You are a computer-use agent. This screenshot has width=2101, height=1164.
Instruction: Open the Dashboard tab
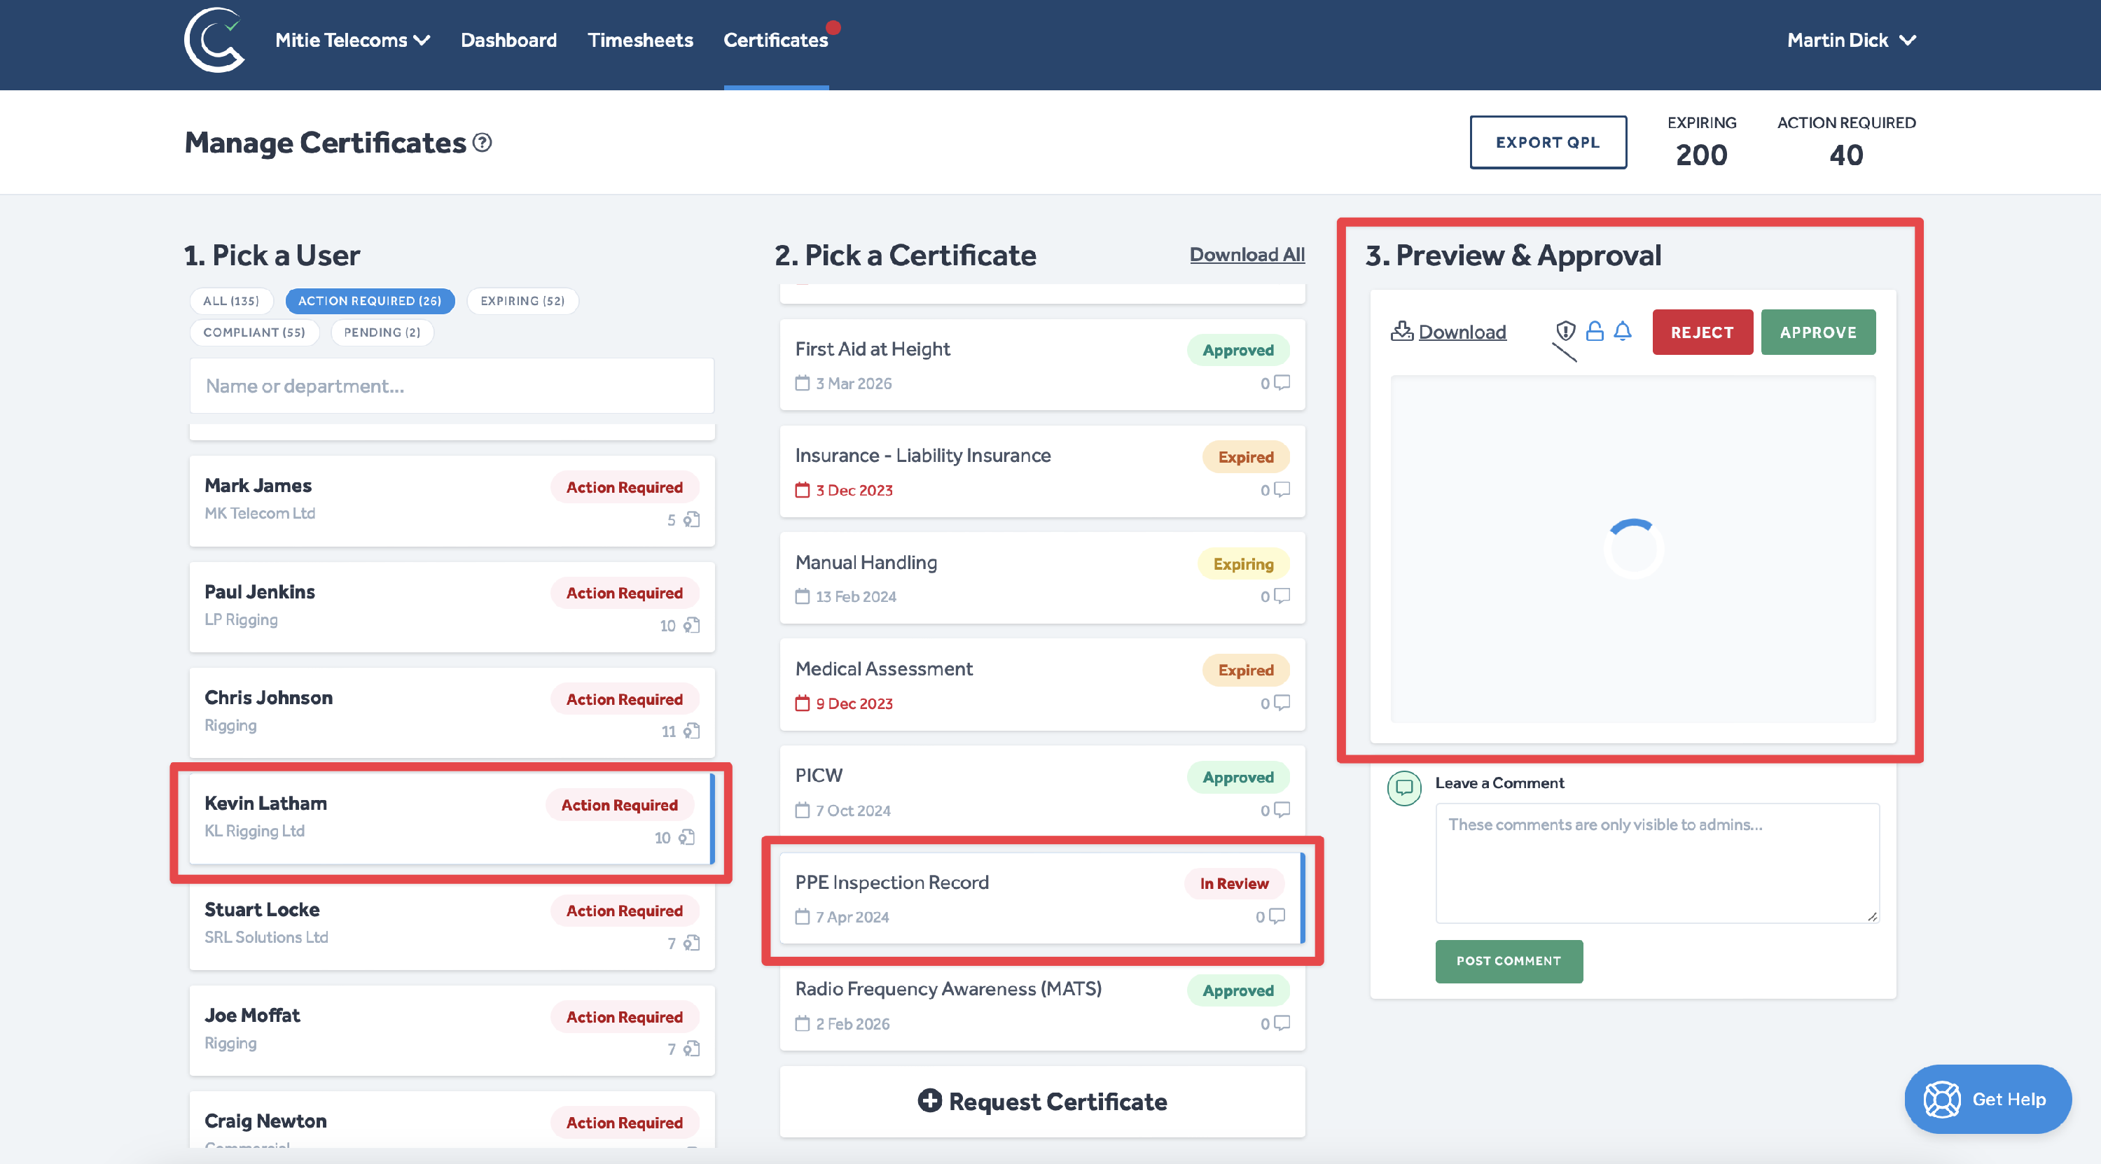tap(508, 40)
